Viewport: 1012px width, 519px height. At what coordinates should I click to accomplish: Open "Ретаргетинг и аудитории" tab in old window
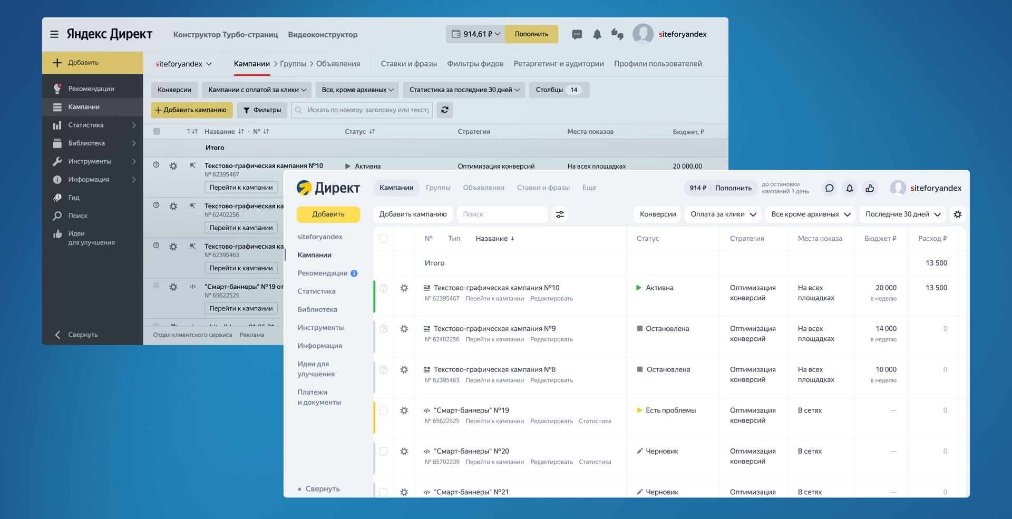coord(559,64)
